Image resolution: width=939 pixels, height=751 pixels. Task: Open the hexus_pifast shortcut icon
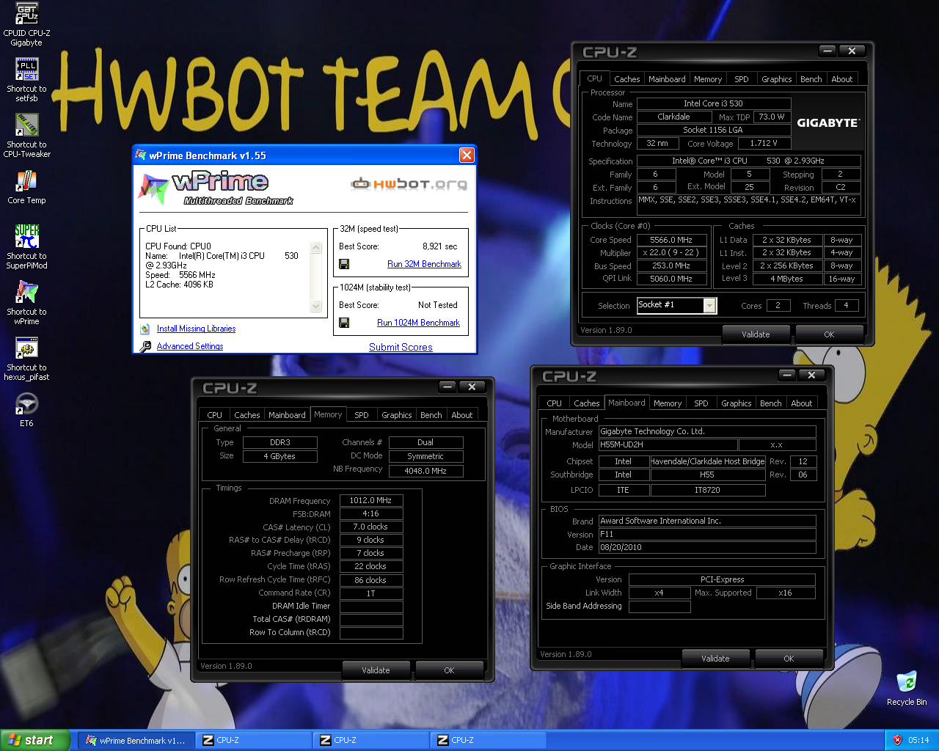point(26,348)
